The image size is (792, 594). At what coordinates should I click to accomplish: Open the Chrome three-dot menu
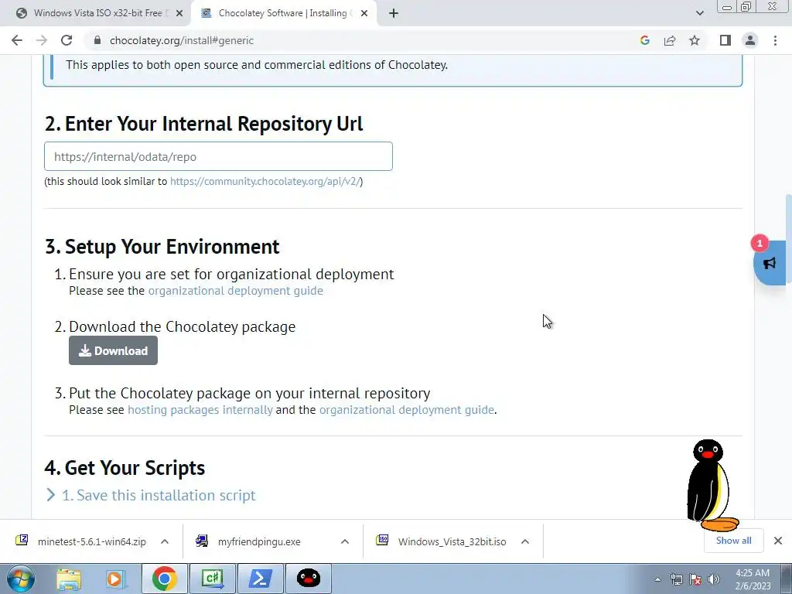[x=775, y=40]
